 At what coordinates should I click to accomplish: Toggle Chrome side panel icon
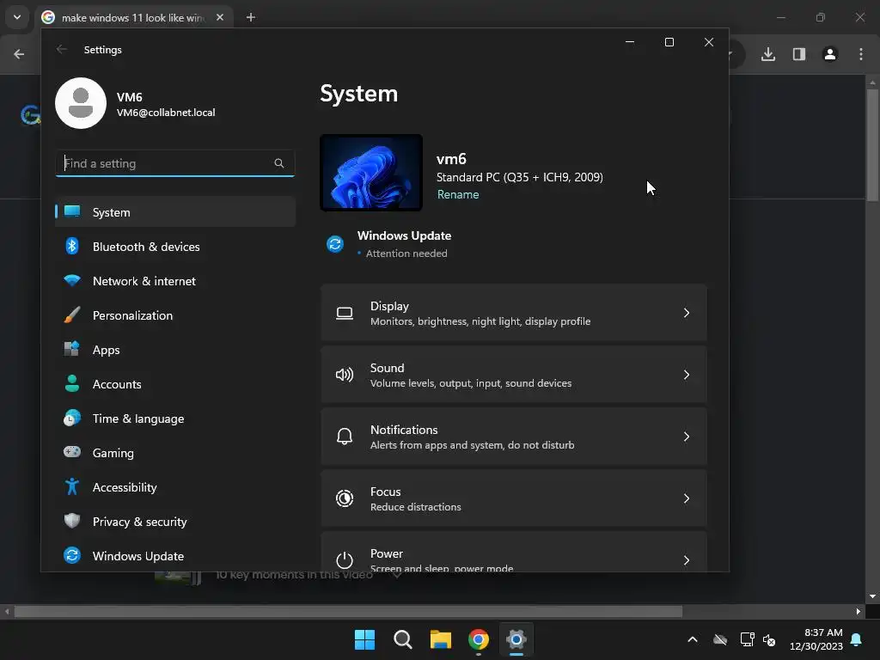[x=799, y=54]
